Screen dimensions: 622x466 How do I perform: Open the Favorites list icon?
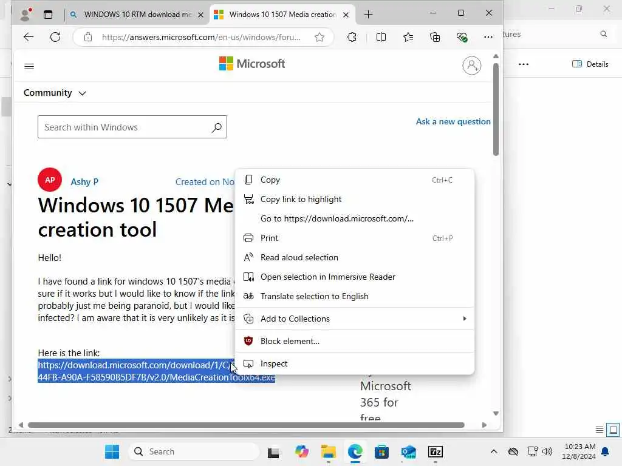408,37
